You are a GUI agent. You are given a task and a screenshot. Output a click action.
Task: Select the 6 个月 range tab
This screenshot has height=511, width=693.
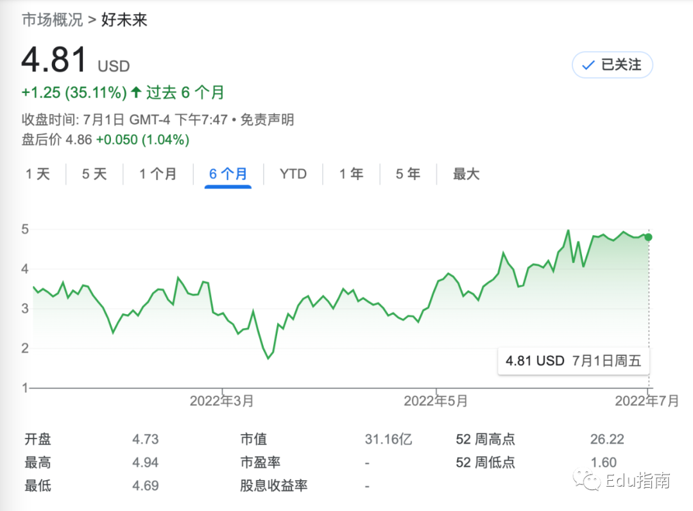[x=228, y=174]
